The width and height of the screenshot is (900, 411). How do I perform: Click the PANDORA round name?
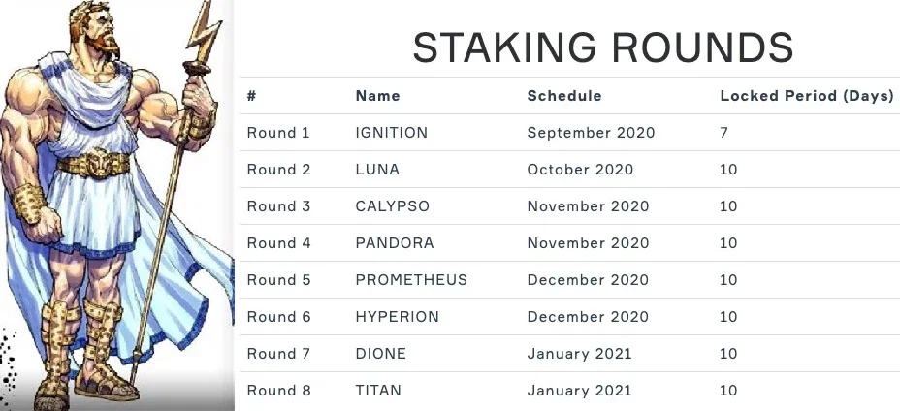[395, 242]
